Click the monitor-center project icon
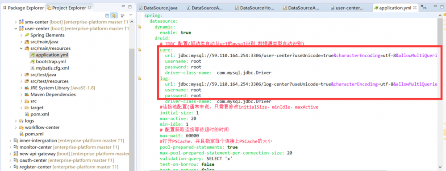This screenshot has width=446, height=171. coord(16,147)
